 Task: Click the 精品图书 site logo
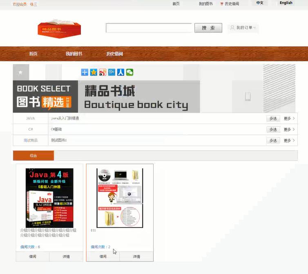coord(59,29)
